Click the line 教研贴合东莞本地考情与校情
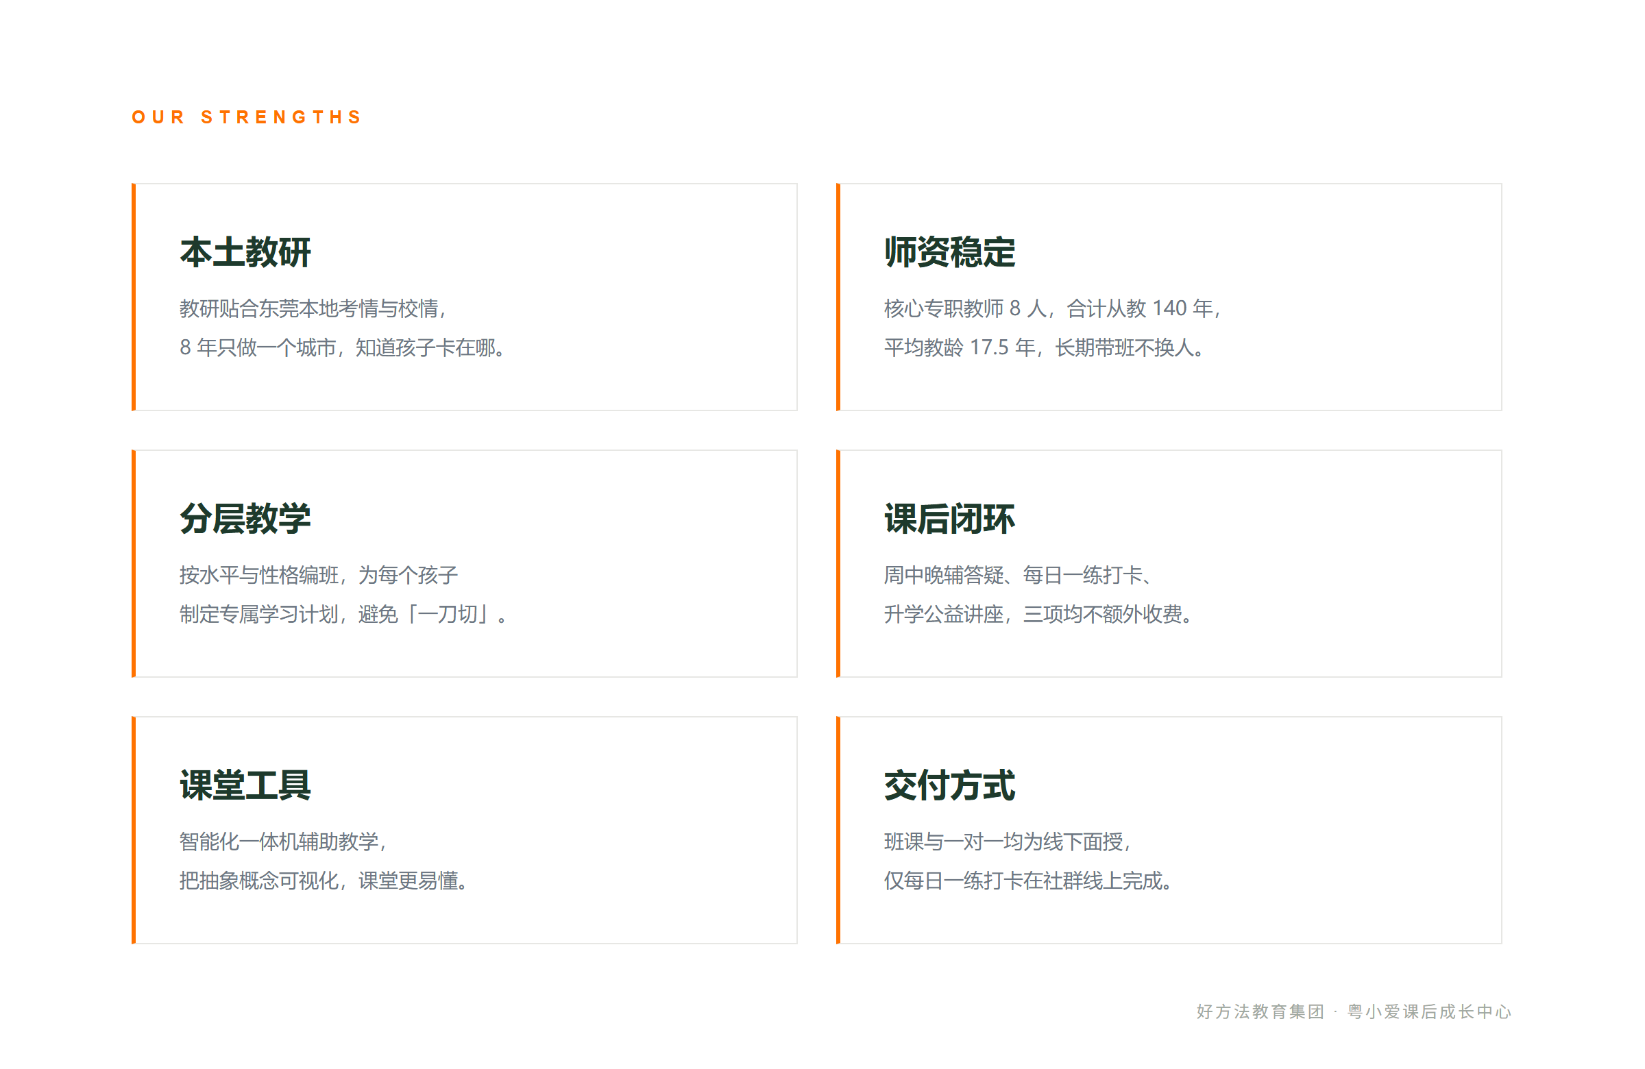This screenshot has height=1069, width=1645. pyautogui.click(x=313, y=308)
